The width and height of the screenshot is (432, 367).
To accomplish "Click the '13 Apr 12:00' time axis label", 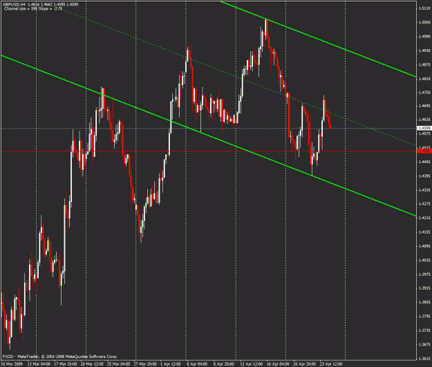I will pos(252,364).
